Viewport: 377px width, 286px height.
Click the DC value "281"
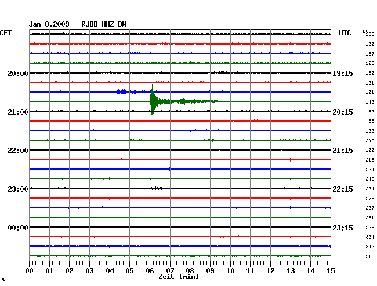click(370, 218)
